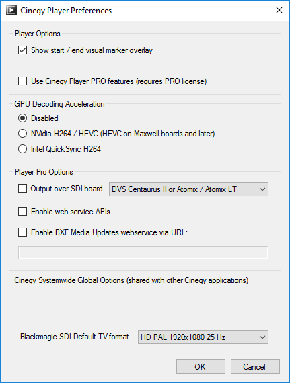Click the Player Pro Options group label
Viewport: 290px width, 383px height.
44,172
